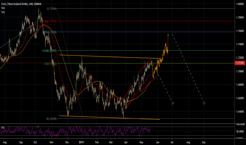Click the 1.72000 price axis label
246x145 pixels.
point(240,58)
